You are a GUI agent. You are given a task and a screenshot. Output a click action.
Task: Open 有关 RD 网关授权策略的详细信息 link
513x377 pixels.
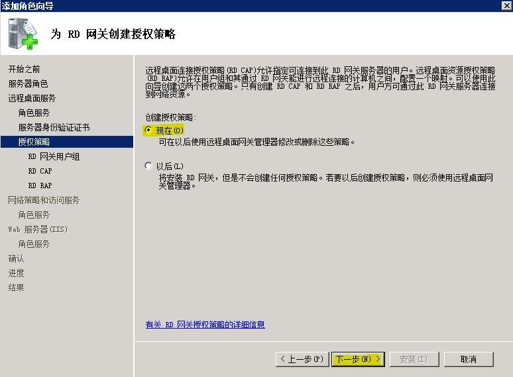click(205, 325)
